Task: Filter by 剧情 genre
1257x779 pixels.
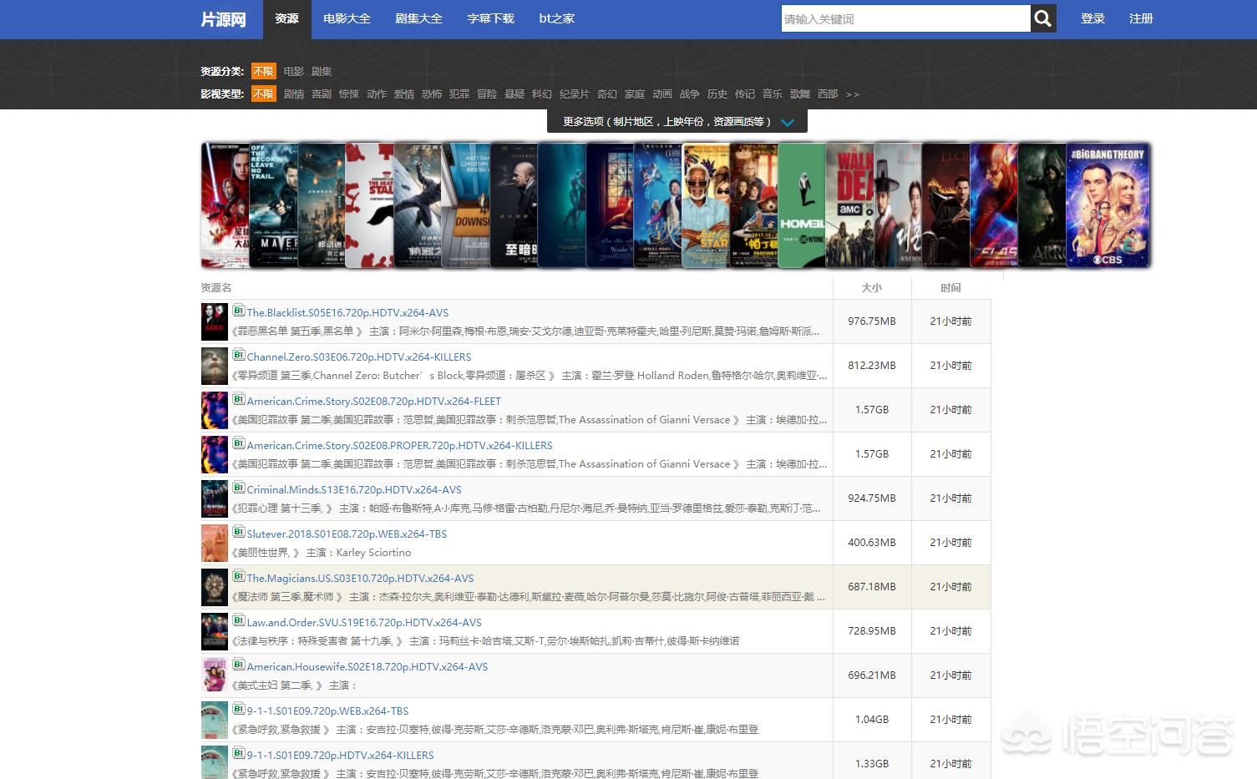Action: (x=294, y=94)
